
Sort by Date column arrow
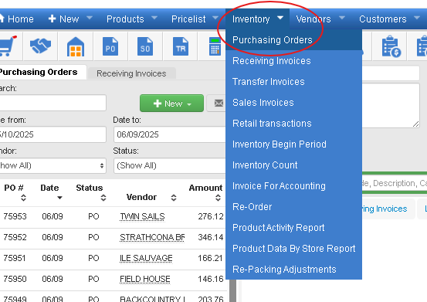[x=59, y=198]
